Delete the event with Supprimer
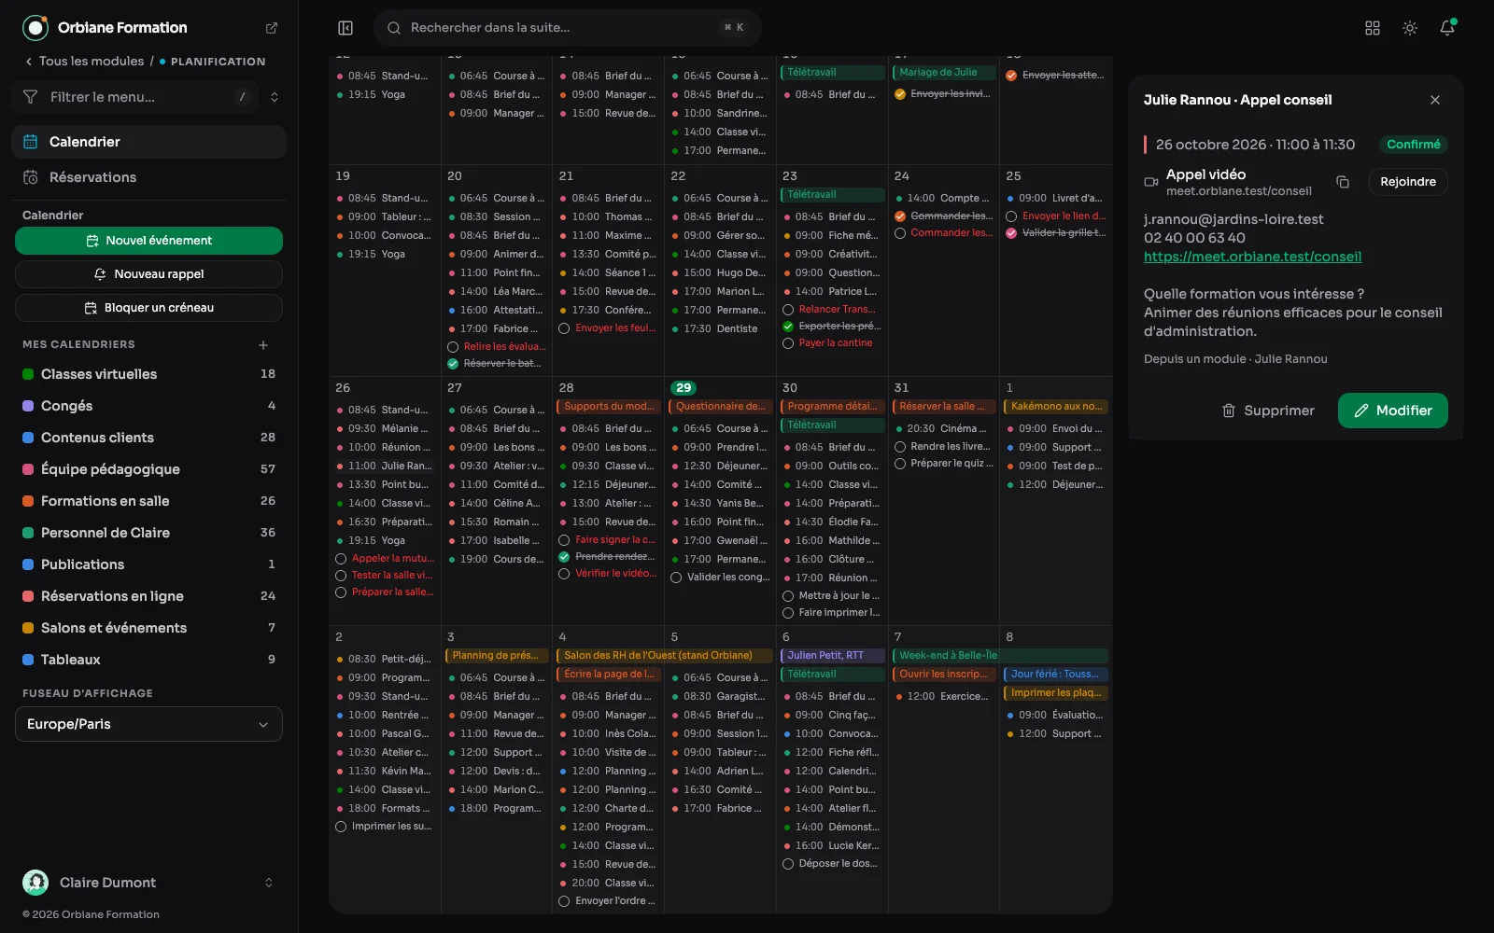The height and width of the screenshot is (933, 1494). (1268, 411)
